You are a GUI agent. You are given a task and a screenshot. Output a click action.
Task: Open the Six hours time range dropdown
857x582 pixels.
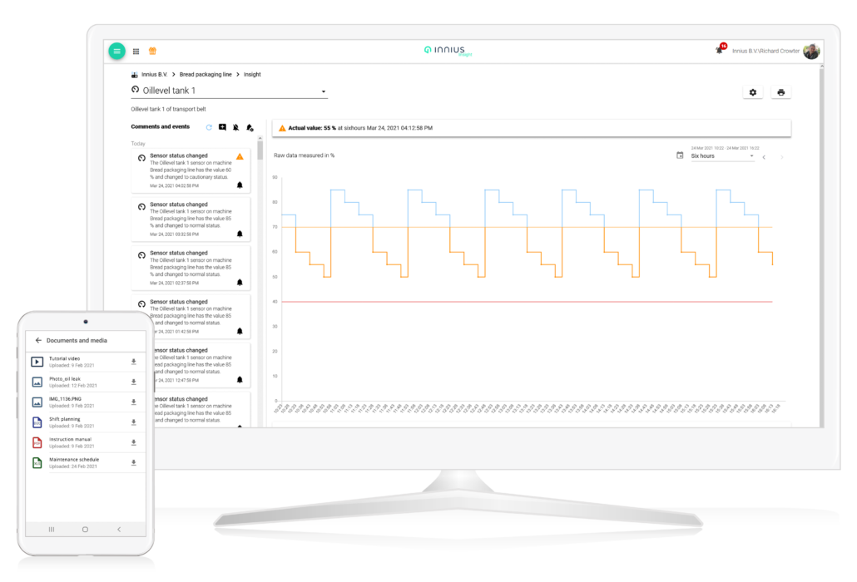pyautogui.click(x=722, y=156)
